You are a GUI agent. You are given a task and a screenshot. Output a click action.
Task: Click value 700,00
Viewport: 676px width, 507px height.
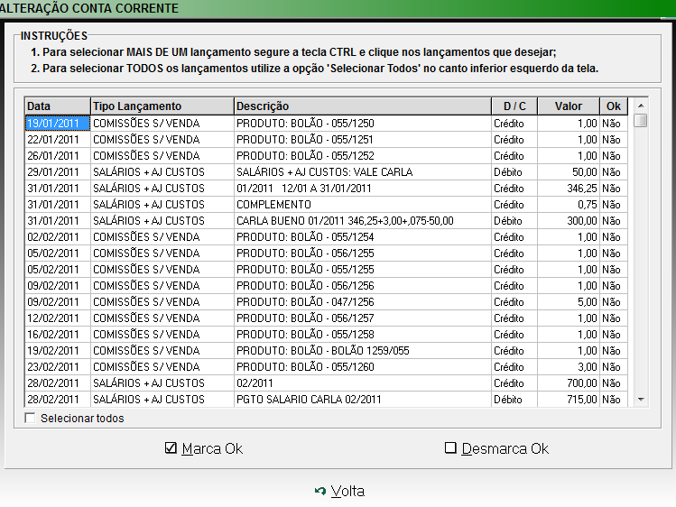point(569,383)
